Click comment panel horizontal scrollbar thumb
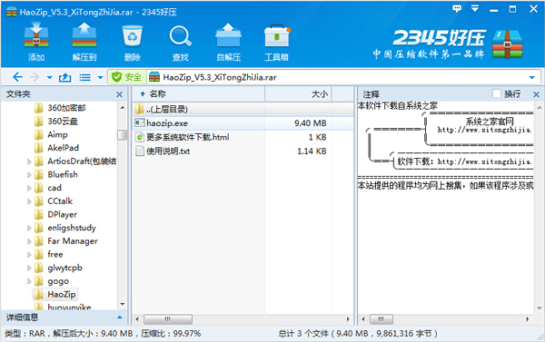The image size is (545, 342). pyautogui.click(x=381, y=318)
